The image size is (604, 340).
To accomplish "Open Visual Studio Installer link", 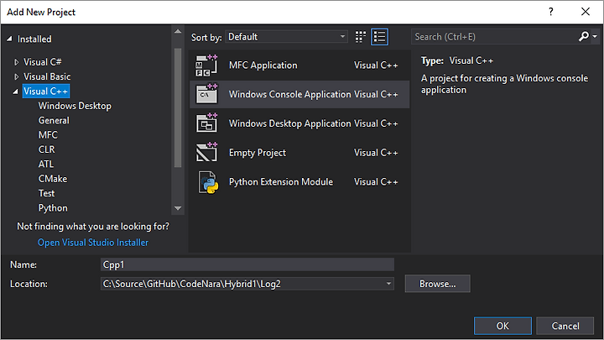I will tap(93, 243).
